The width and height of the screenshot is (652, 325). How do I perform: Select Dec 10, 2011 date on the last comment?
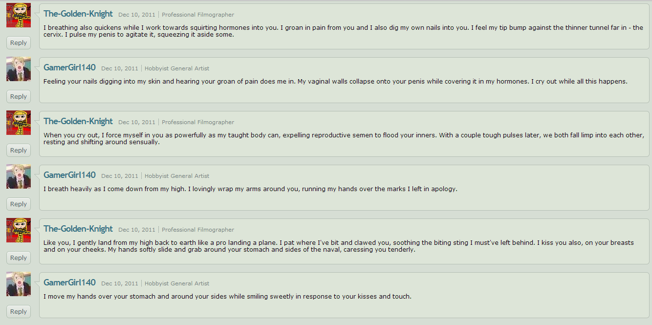tap(120, 283)
